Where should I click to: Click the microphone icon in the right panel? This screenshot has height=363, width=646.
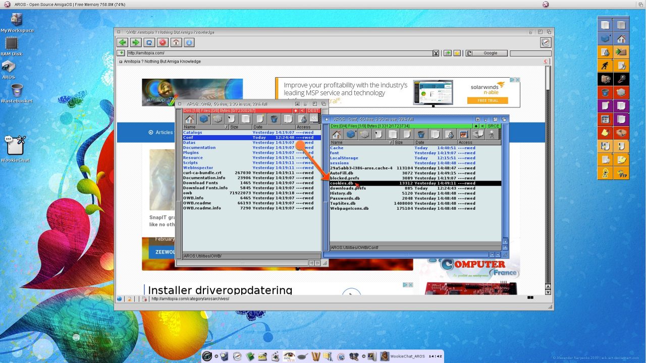(621, 79)
